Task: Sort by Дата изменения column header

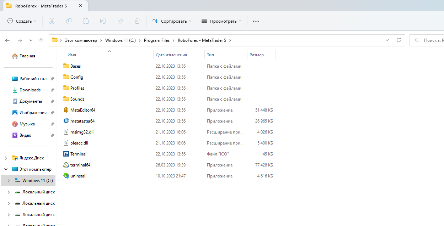Action: (x=171, y=55)
